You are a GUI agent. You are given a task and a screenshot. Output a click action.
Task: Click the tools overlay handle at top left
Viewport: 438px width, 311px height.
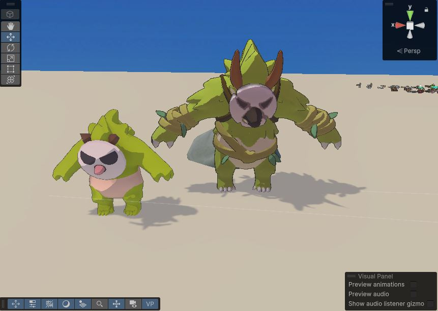(x=10, y=4)
